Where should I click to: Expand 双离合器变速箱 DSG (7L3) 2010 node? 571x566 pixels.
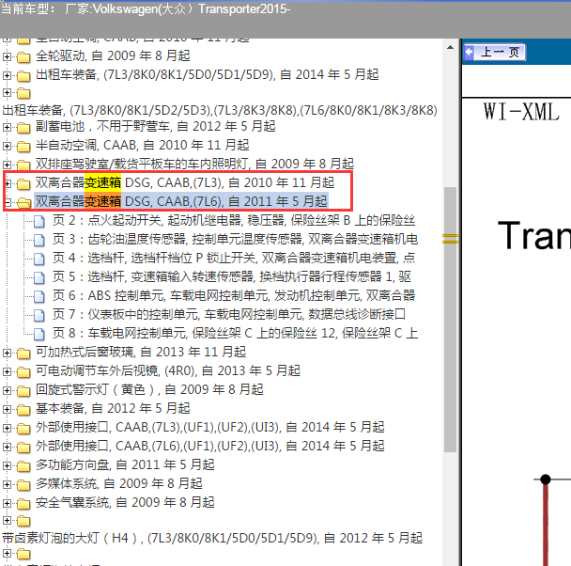click(x=7, y=183)
